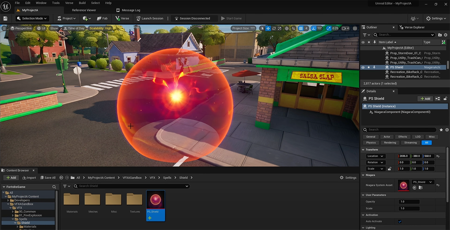Switch to the Message Log tab

click(x=129, y=10)
